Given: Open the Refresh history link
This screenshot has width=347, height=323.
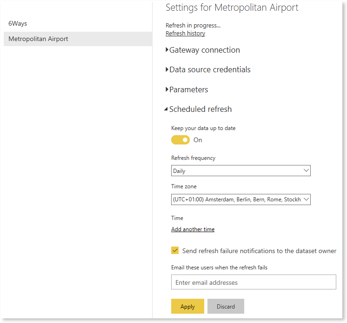Looking at the screenshot, I should point(185,34).
